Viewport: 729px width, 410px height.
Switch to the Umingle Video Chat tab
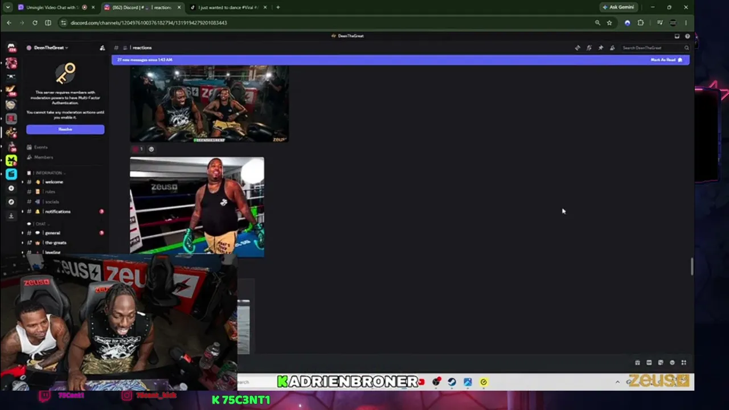(56, 7)
